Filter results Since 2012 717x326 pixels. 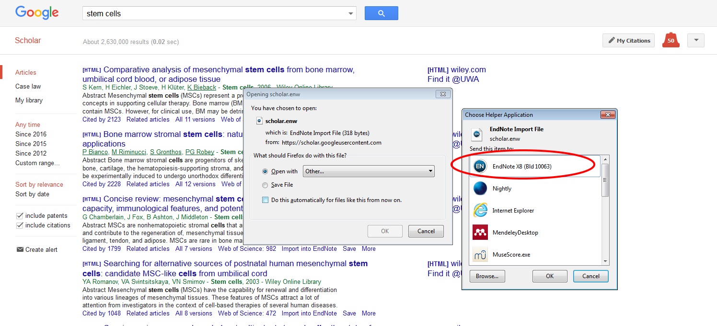coord(31,153)
